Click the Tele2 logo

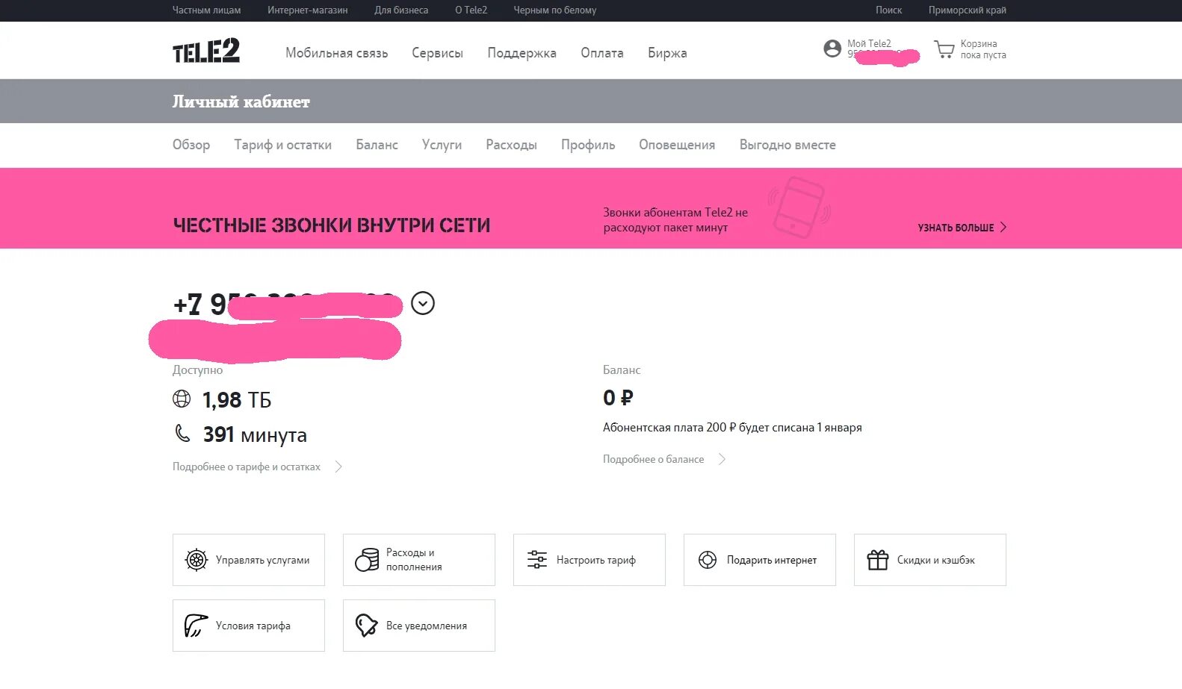coord(206,51)
